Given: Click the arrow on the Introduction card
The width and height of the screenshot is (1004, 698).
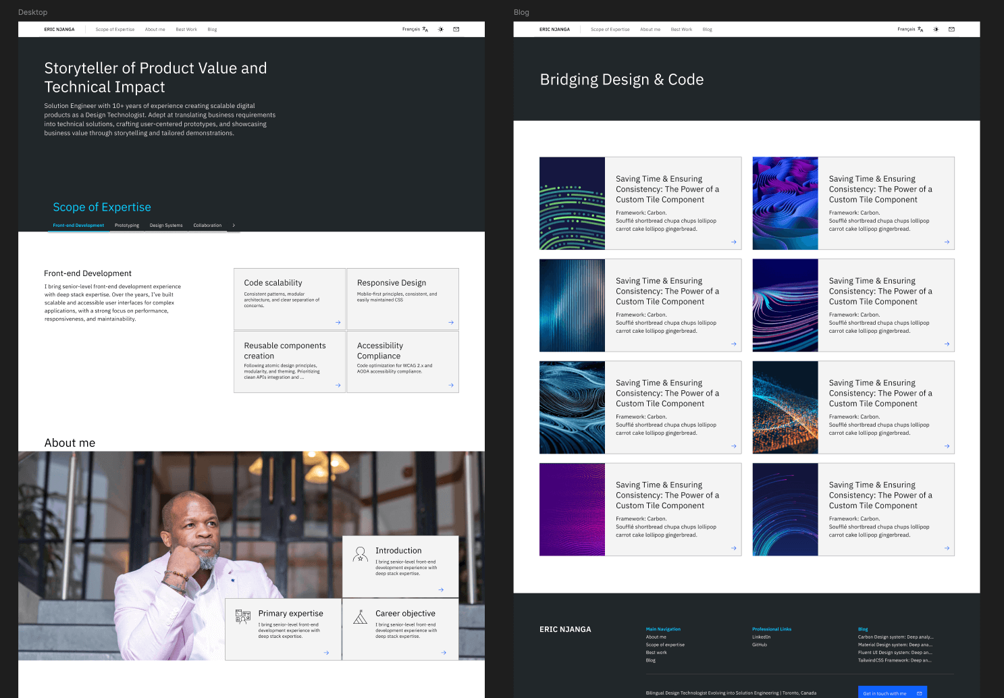Looking at the screenshot, I should pyautogui.click(x=441, y=589).
